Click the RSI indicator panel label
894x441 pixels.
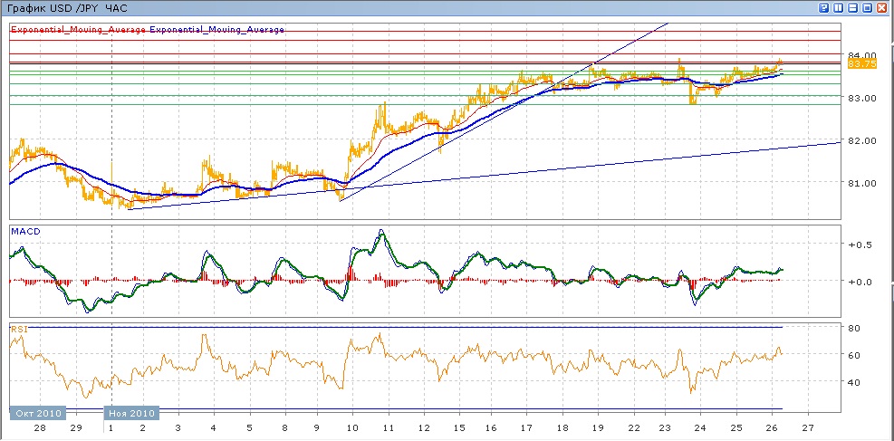click(18, 329)
